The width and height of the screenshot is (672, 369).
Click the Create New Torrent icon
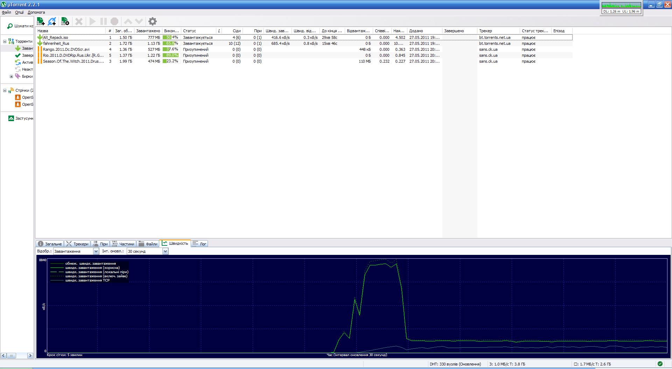[x=65, y=21]
